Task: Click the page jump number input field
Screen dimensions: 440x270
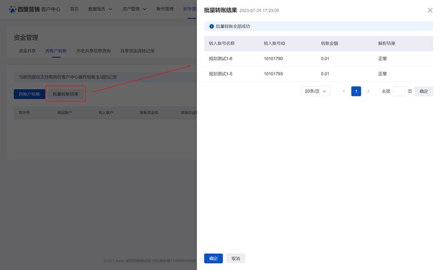Action: pos(399,91)
